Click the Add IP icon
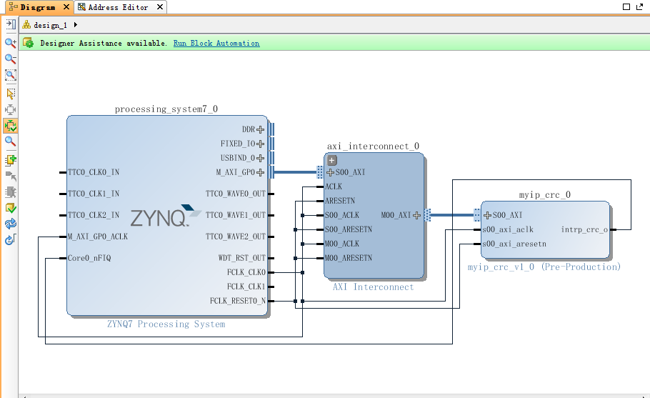The width and height of the screenshot is (650, 398). [x=11, y=159]
